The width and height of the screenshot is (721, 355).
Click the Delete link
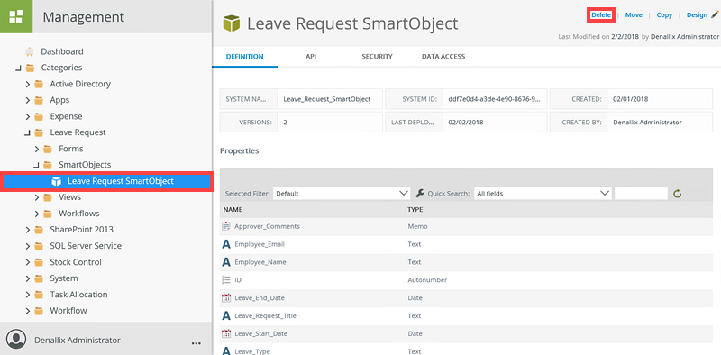click(601, 14)
